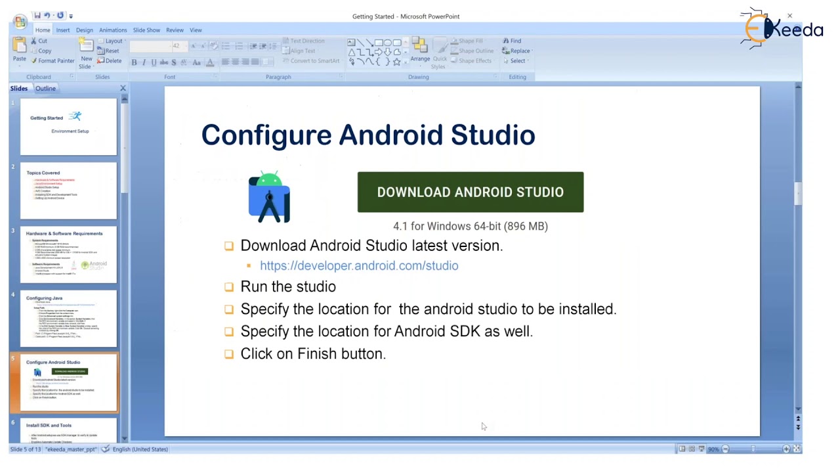The height and width of the screenshot is (473, 840).
Task: Fit slide to current window
Action: pyautogui.click(x=797, y=449)
